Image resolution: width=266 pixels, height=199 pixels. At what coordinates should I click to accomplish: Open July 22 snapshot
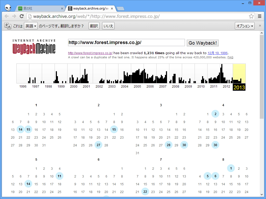coord(145,191)
